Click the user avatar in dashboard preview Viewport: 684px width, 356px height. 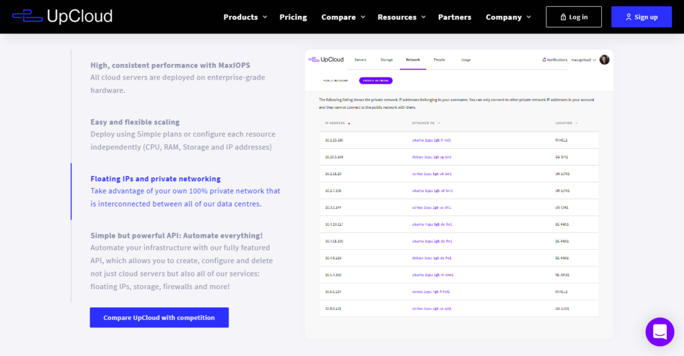tap(605, 59)
